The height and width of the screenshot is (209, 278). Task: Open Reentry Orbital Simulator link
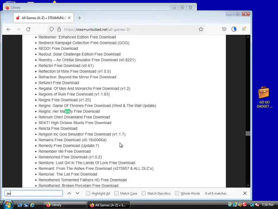[87, 60]
